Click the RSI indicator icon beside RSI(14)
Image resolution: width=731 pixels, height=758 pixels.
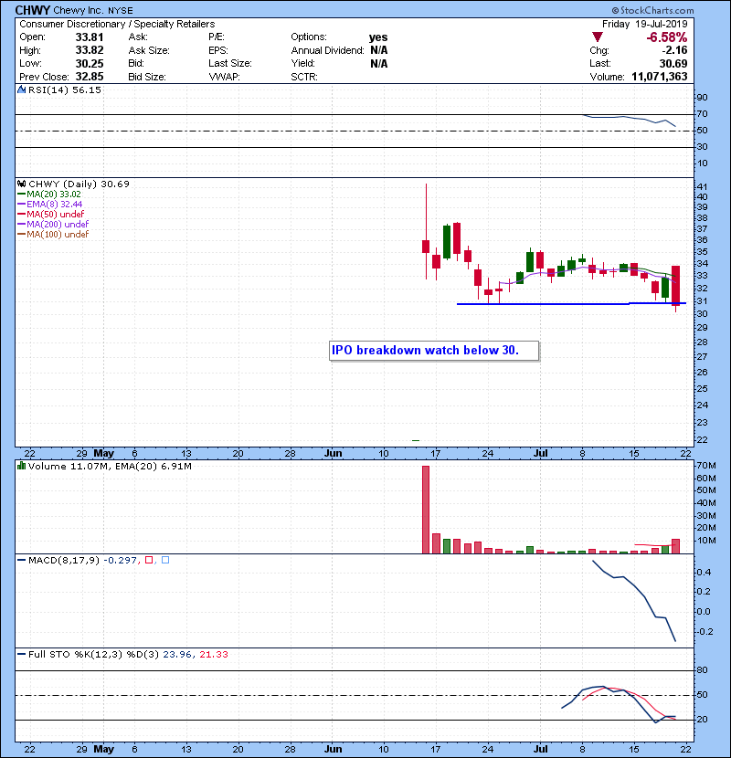[21, 89]
